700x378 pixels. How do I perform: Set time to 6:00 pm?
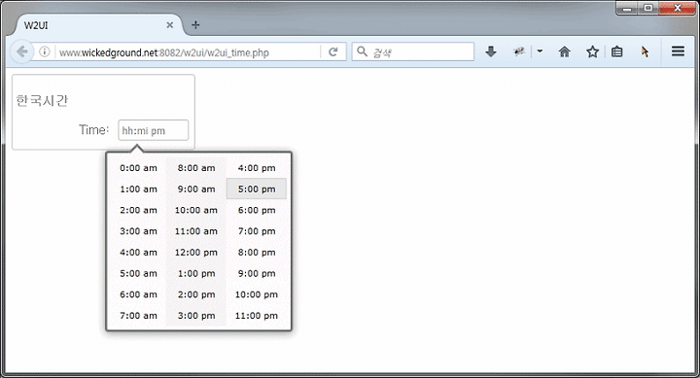257,210
